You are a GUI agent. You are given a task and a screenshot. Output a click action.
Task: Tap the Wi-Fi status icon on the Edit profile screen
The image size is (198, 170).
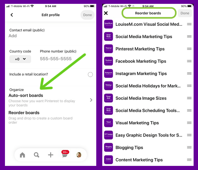(32, 6)
